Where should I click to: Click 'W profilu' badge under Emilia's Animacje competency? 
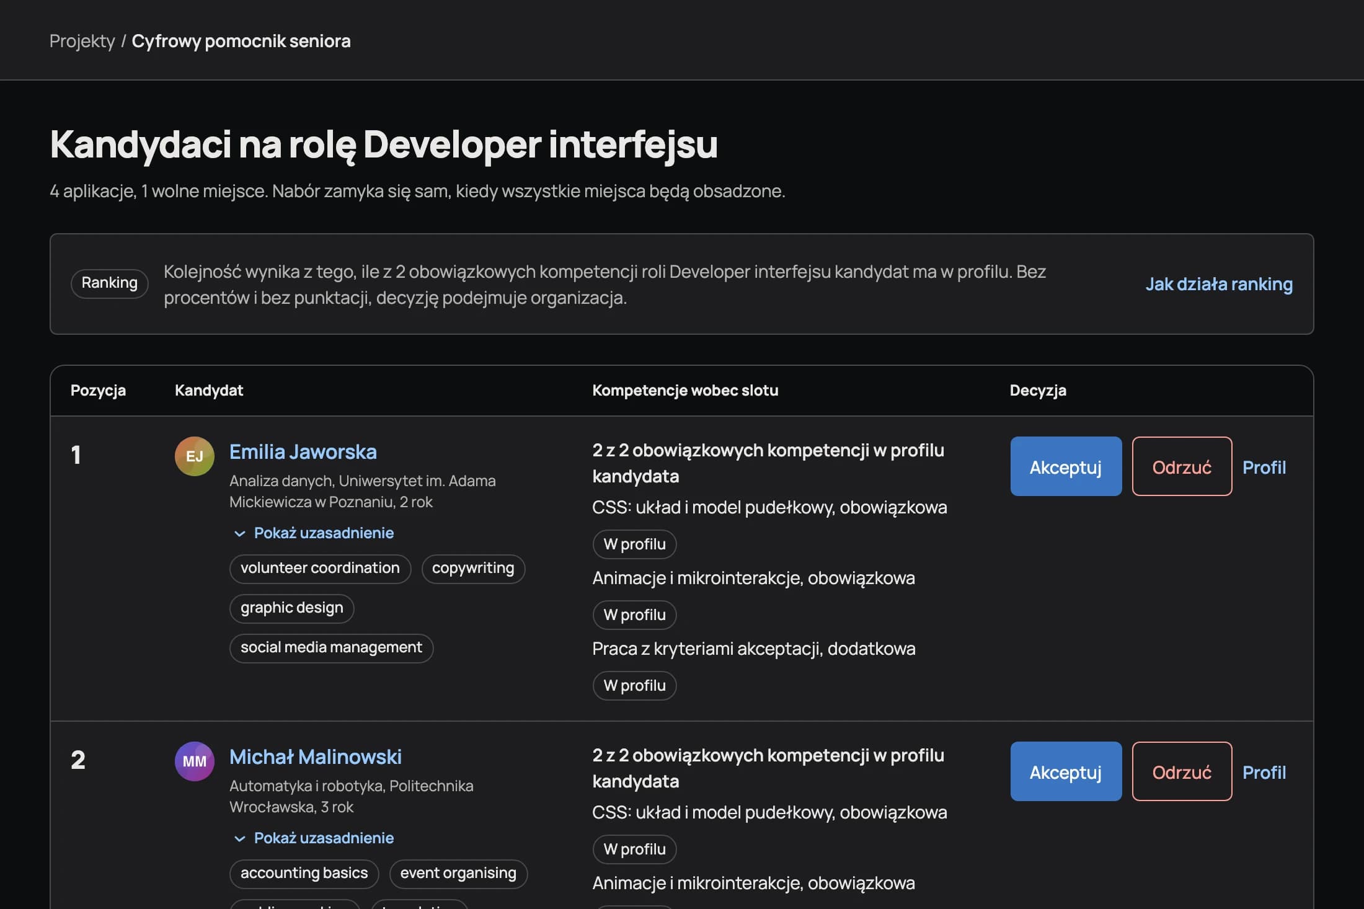pos(634,615)
